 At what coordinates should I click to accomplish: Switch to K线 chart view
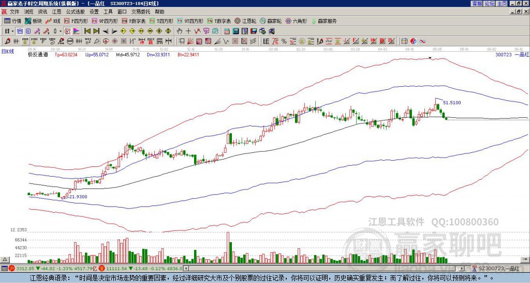[52, 21]
